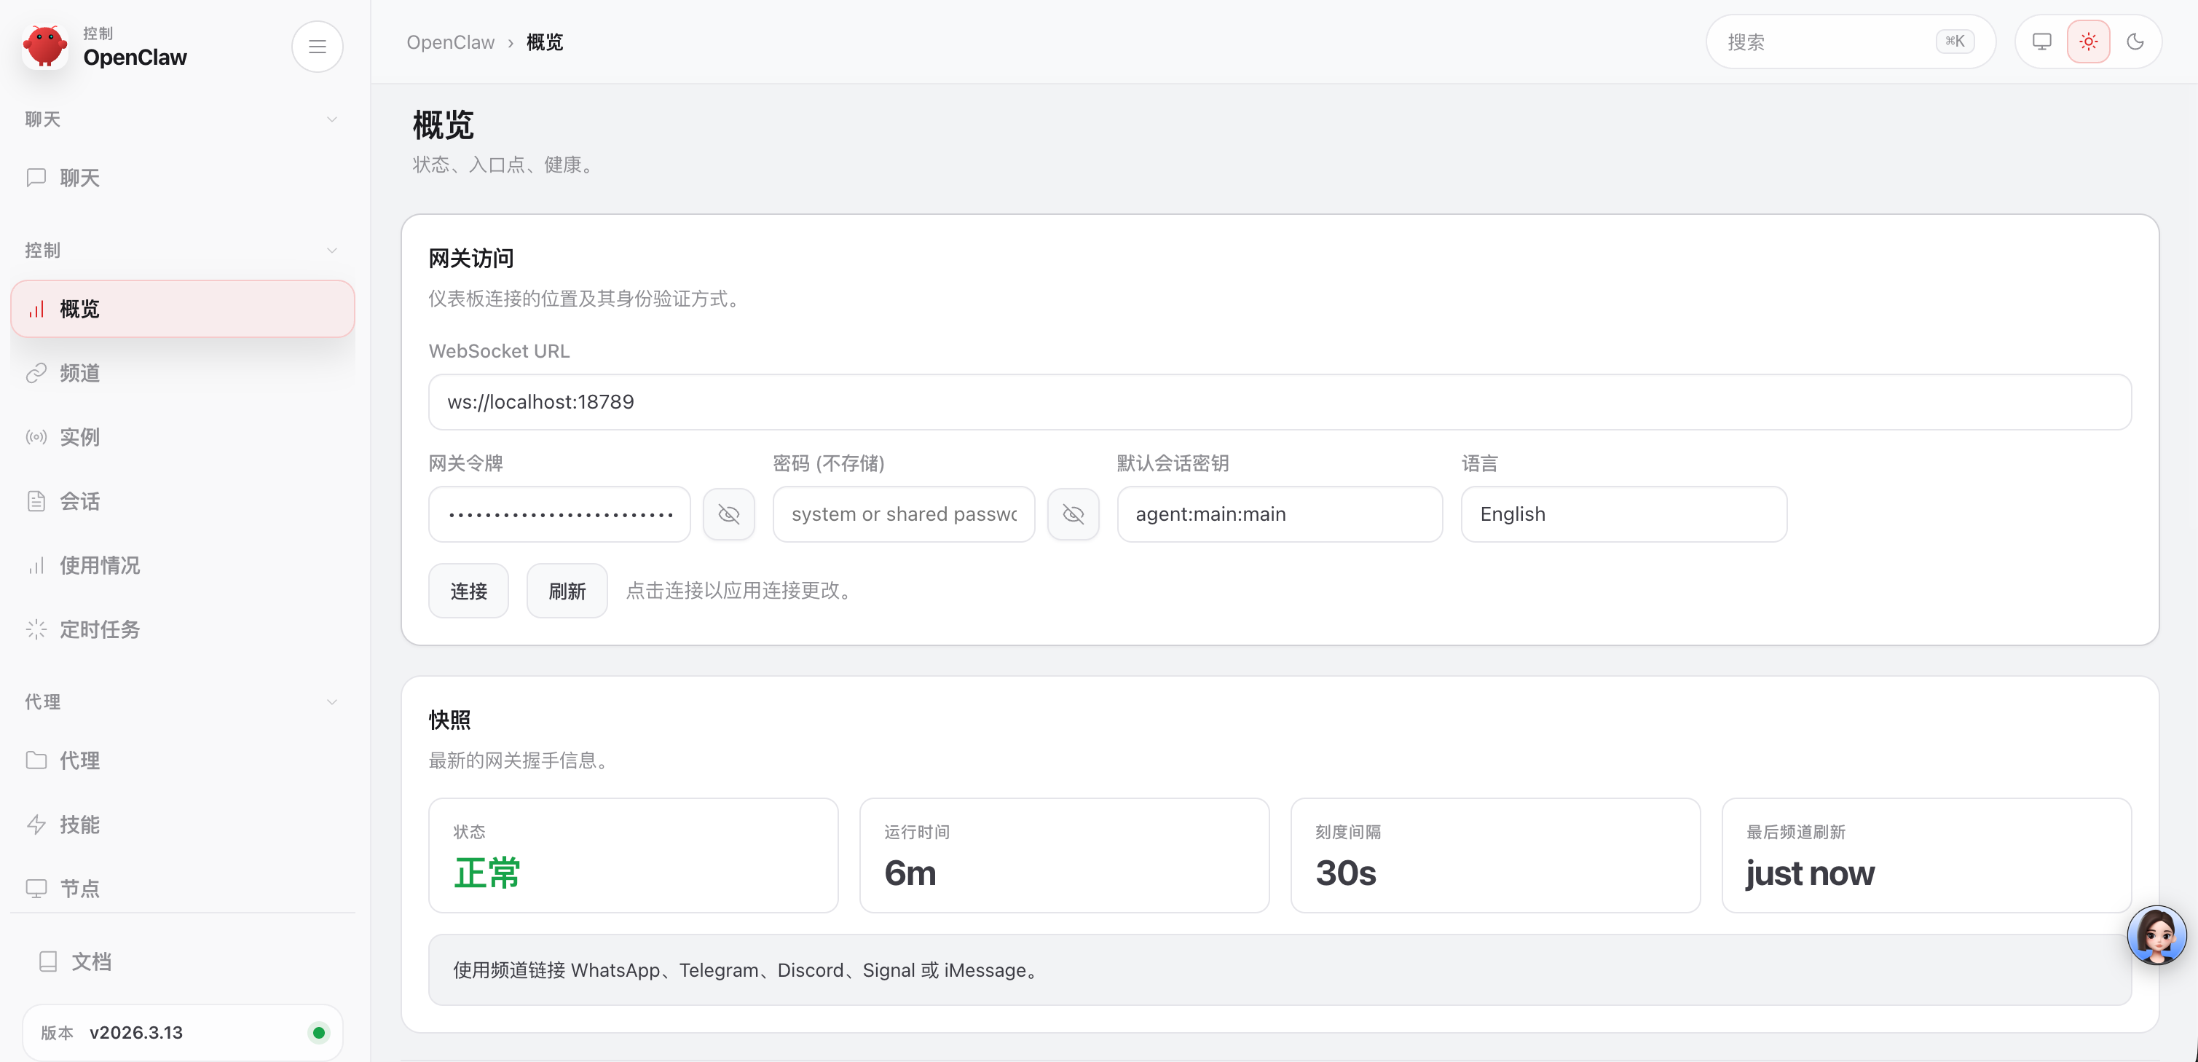
Task: Open 会话 sessions menu item
Action: 79,501
